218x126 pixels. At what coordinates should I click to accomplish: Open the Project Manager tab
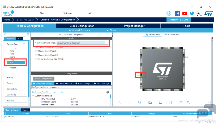134,26
